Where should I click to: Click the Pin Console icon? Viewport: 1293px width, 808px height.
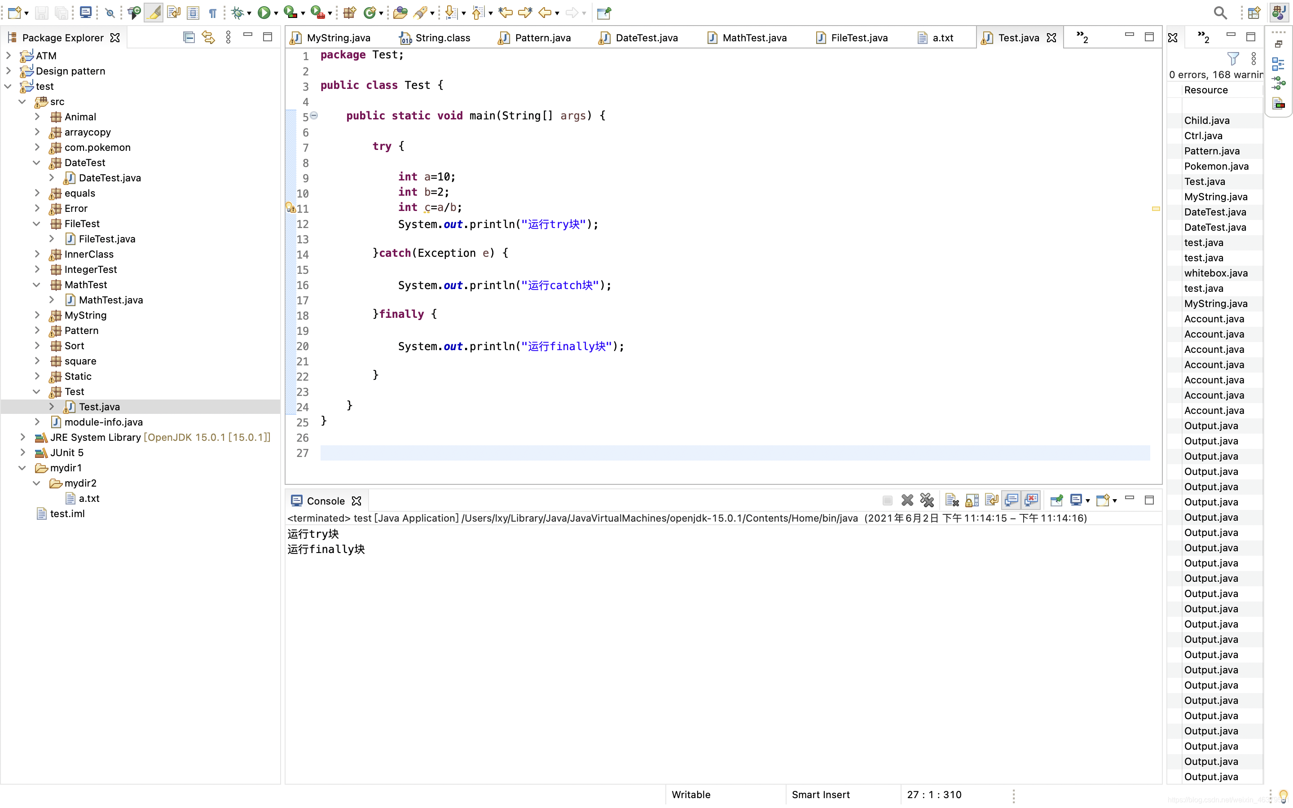(1056, 500)
